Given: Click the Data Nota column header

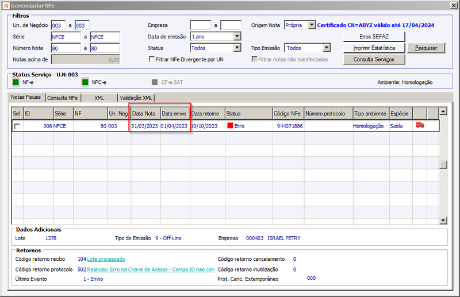Looking at the screenshot, I should point(145,114).
